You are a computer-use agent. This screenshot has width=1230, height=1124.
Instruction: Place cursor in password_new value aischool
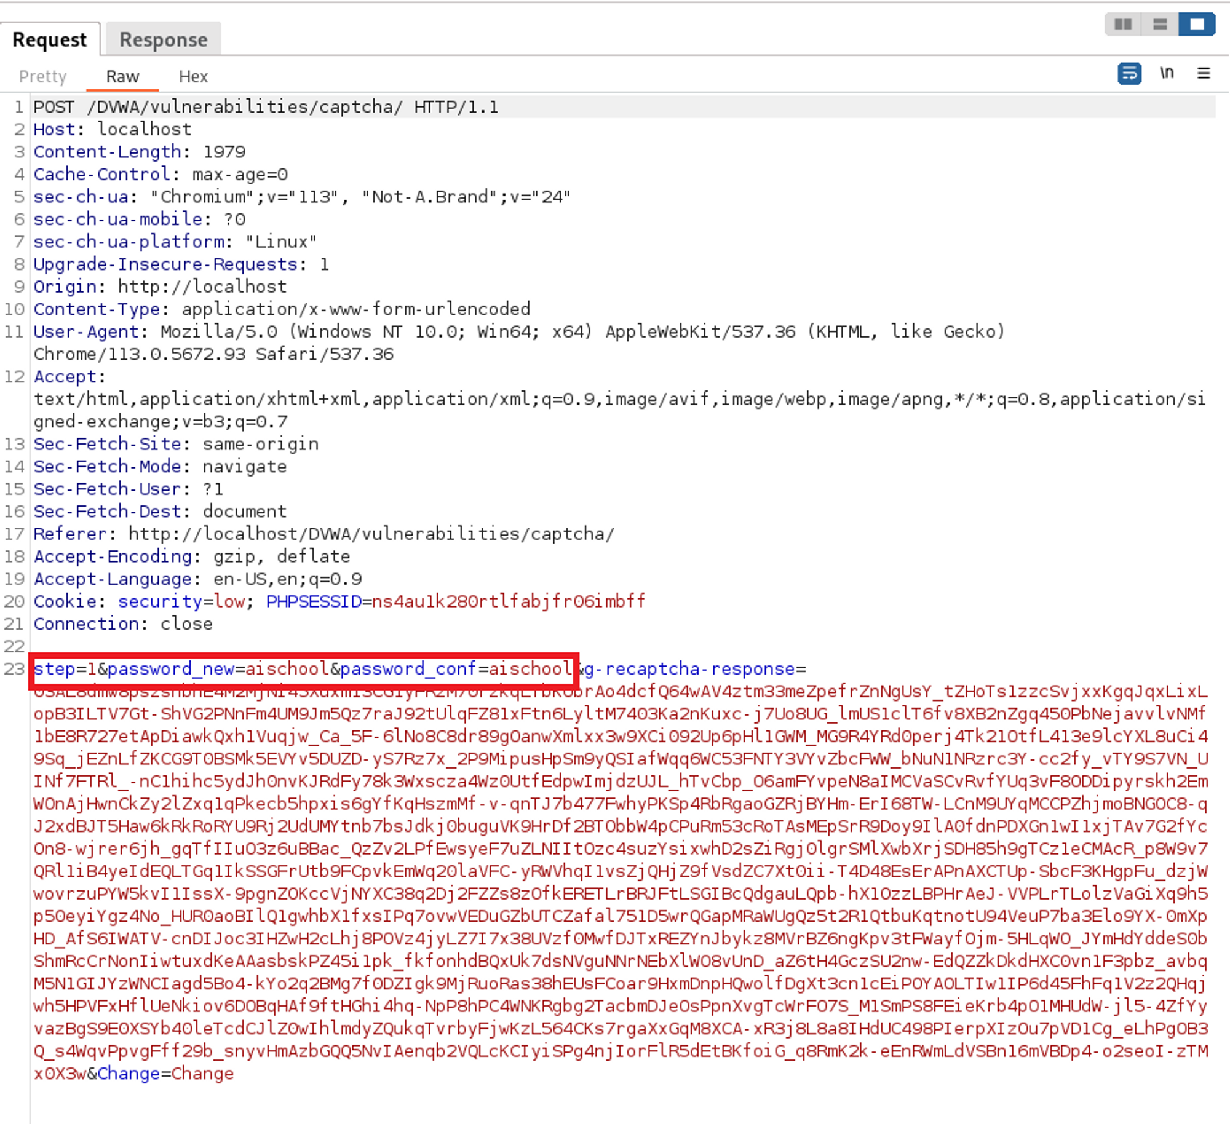[287, 668]
